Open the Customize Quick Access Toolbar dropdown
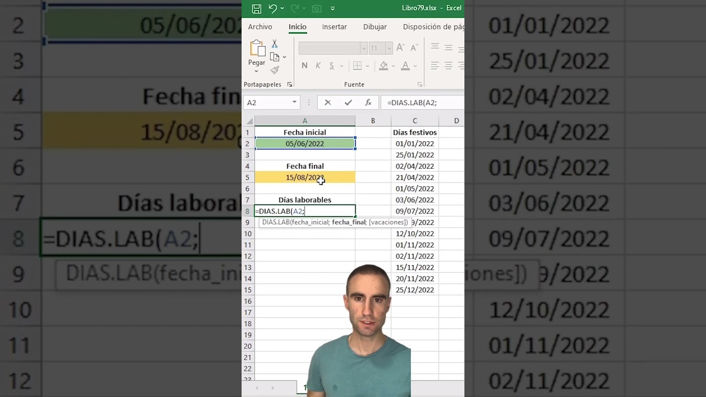This screenshot has width=706, height=397. (333, 8)
